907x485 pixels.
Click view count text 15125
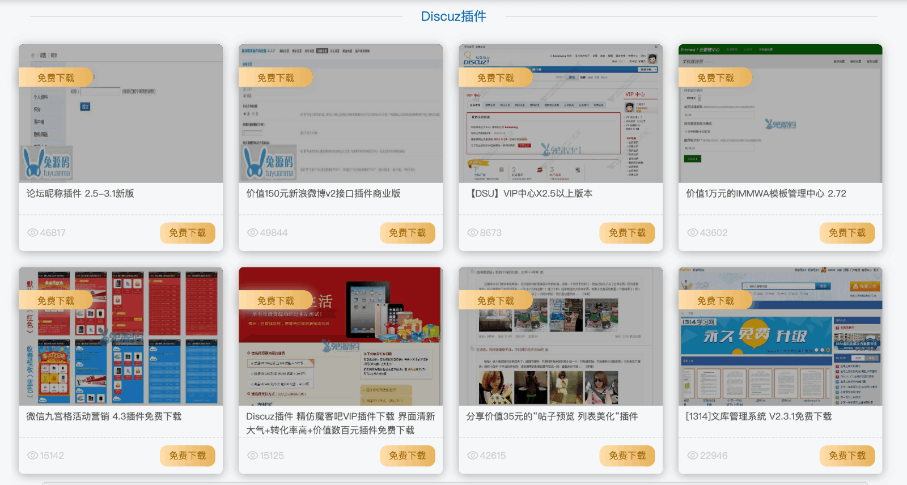272,456
